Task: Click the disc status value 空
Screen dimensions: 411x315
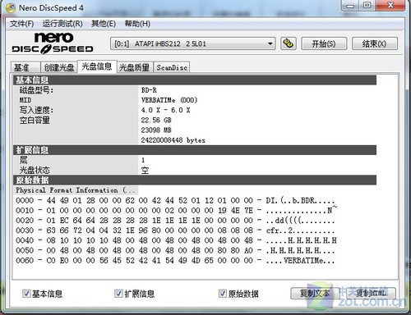Action: [x=145, y=171]
